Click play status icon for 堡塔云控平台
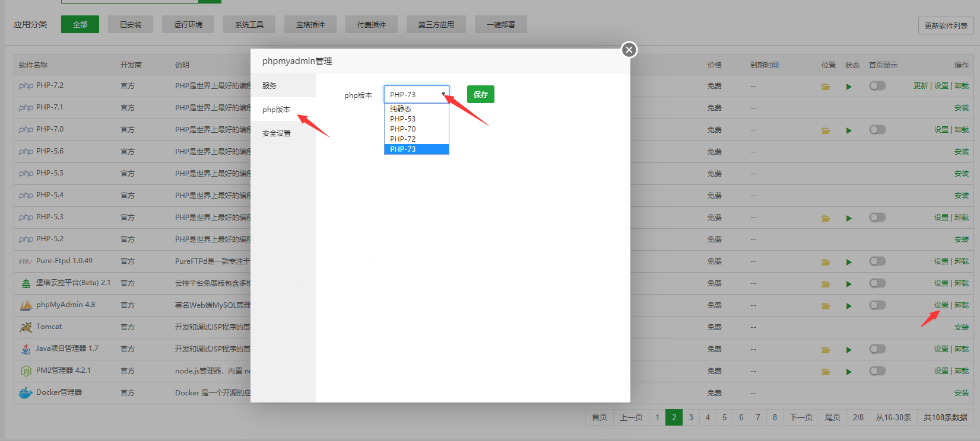The width and height of the screenshot is (980, 441). coord(849,284)
